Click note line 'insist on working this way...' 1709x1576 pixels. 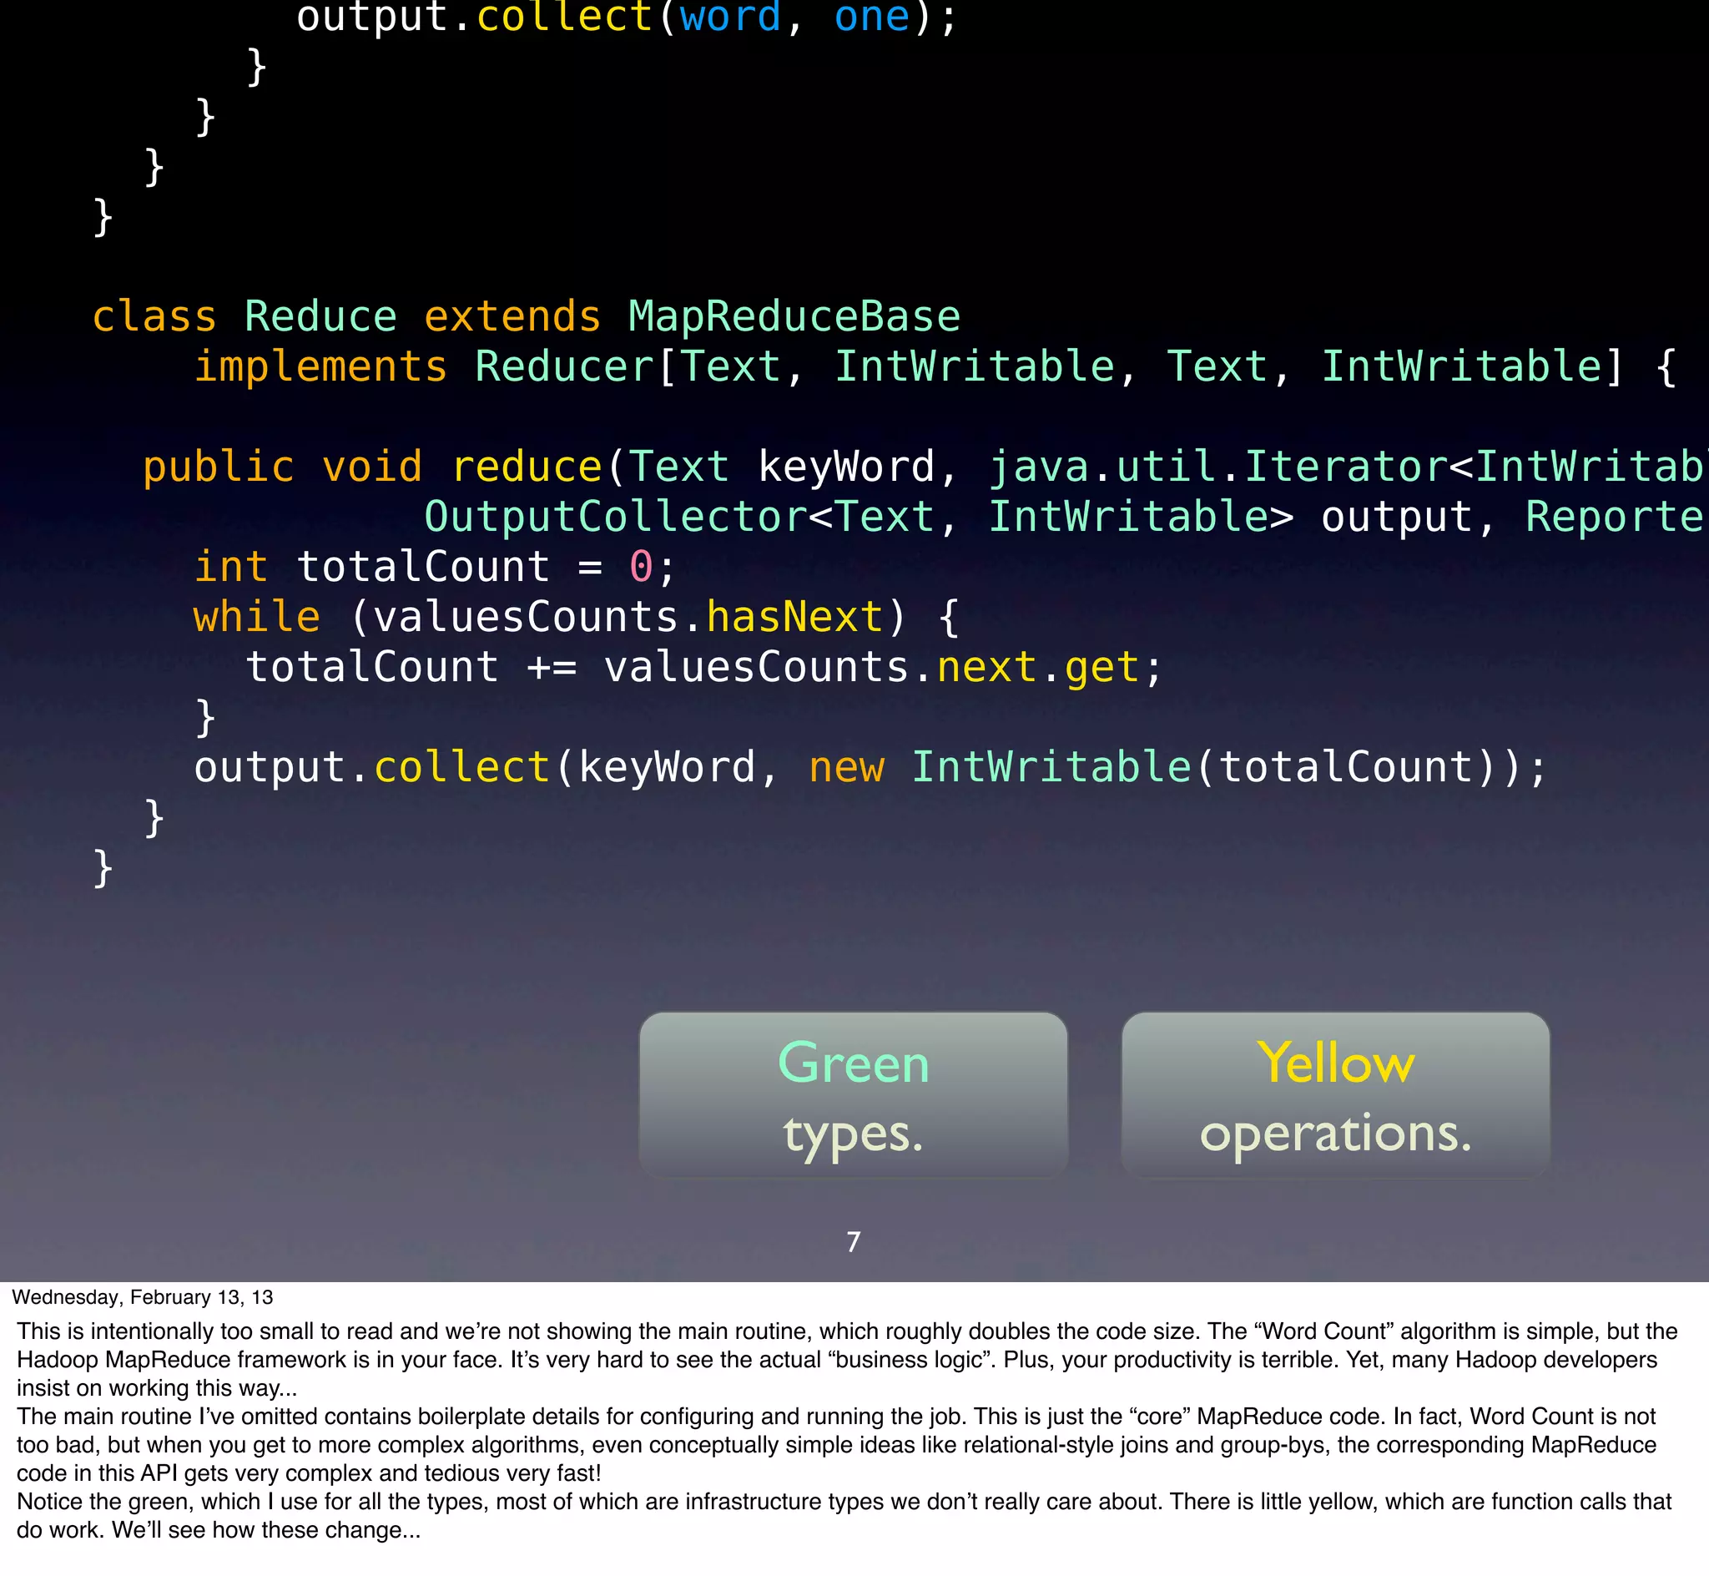pyautogui.click(x=157, y=1387)
